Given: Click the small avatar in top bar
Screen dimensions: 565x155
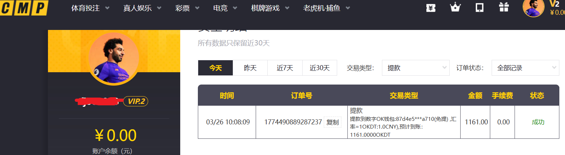Looking at the screenshot, I should 533,8.
